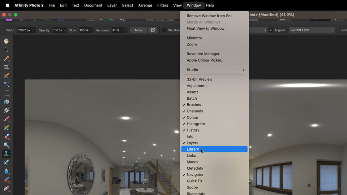347x195 pixels.
Task: Activate the Crop tool
Action: (6, 67)
